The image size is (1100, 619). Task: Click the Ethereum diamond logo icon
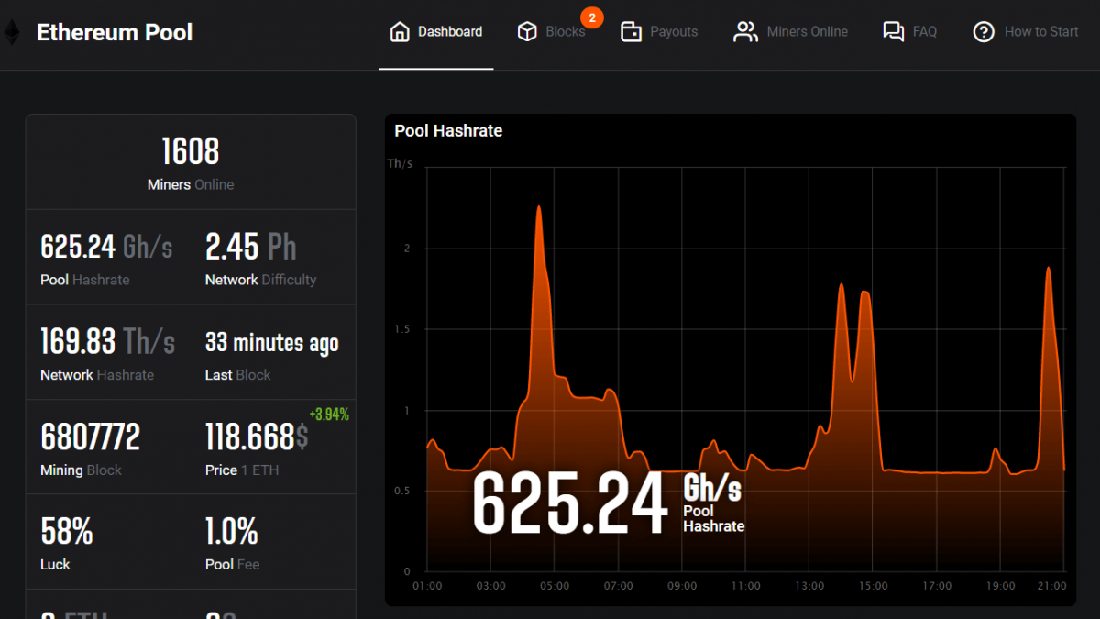(x=13, y=31)
